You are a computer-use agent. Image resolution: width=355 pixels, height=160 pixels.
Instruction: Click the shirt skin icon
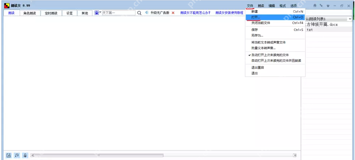click(328, 6)
